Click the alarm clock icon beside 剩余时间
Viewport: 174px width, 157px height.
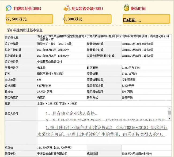126,8
